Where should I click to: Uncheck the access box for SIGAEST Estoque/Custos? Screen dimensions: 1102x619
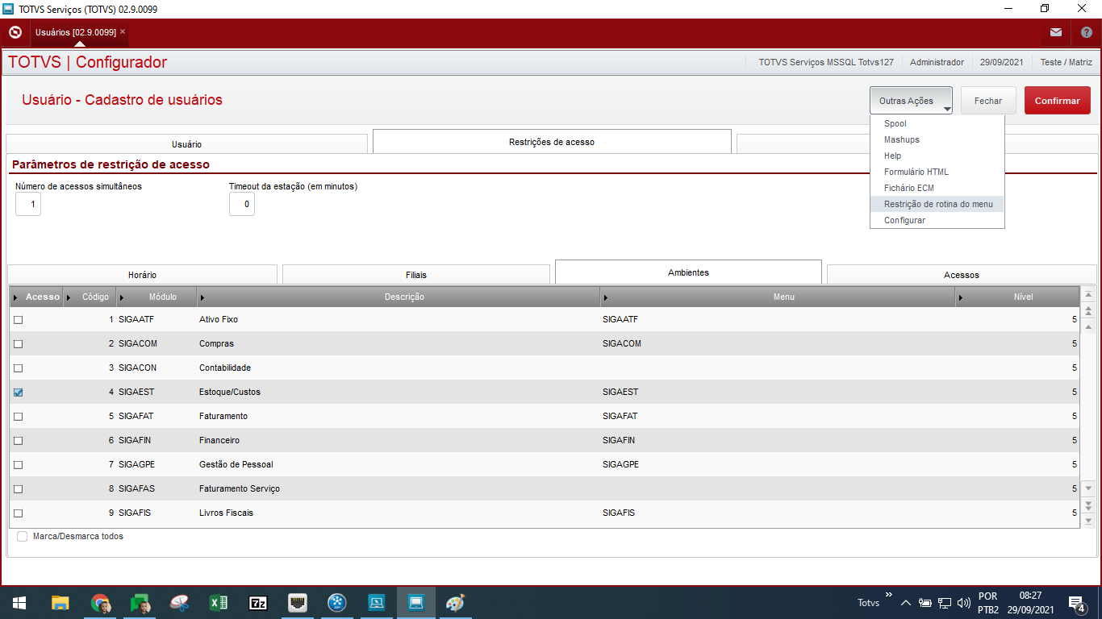19,393
